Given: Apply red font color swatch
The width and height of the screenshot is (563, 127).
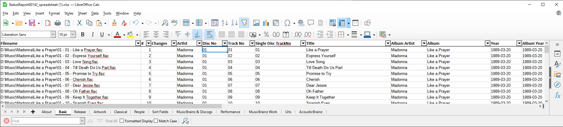Looking at the screenshot, I should [117, 35].
